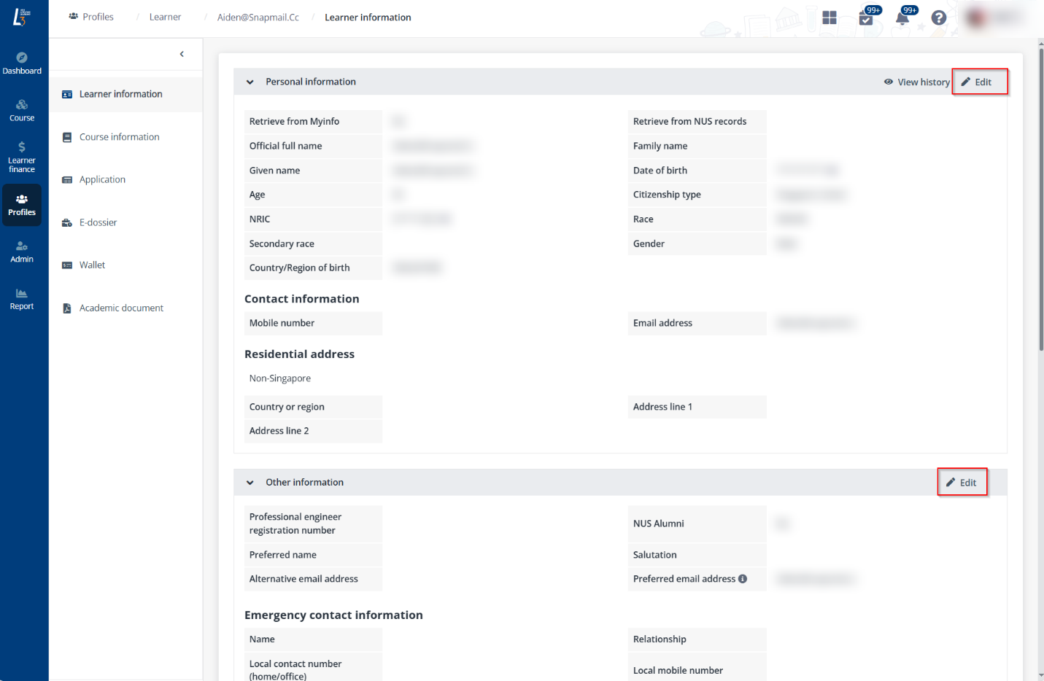Click the help question mark icon

click(x=939, y=17)
